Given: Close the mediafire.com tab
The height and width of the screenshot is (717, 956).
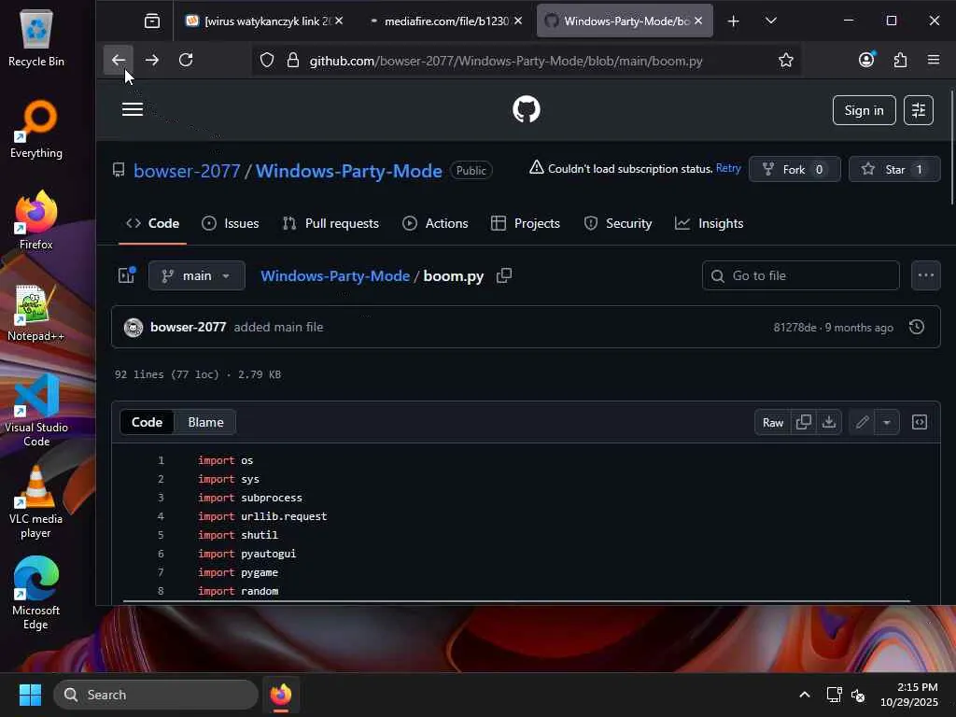Looking at the screenshot, I should [517, 21].
